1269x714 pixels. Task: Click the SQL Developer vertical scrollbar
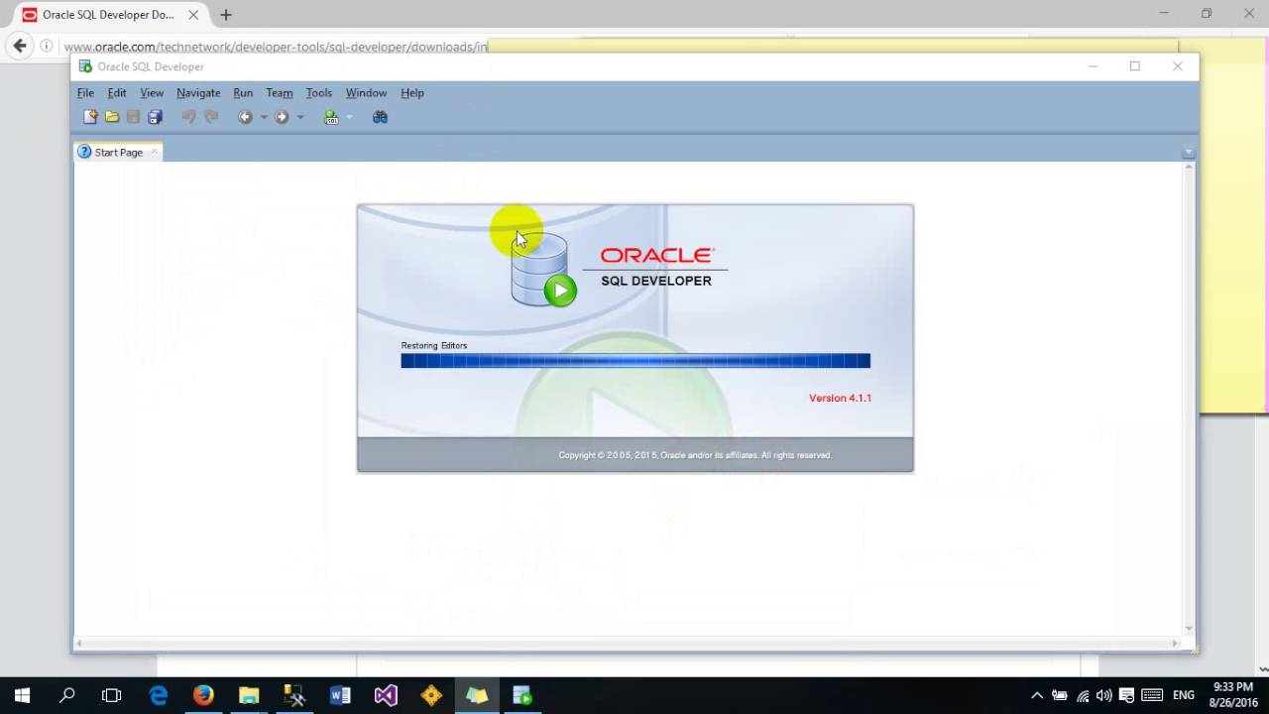point(1188,397)
